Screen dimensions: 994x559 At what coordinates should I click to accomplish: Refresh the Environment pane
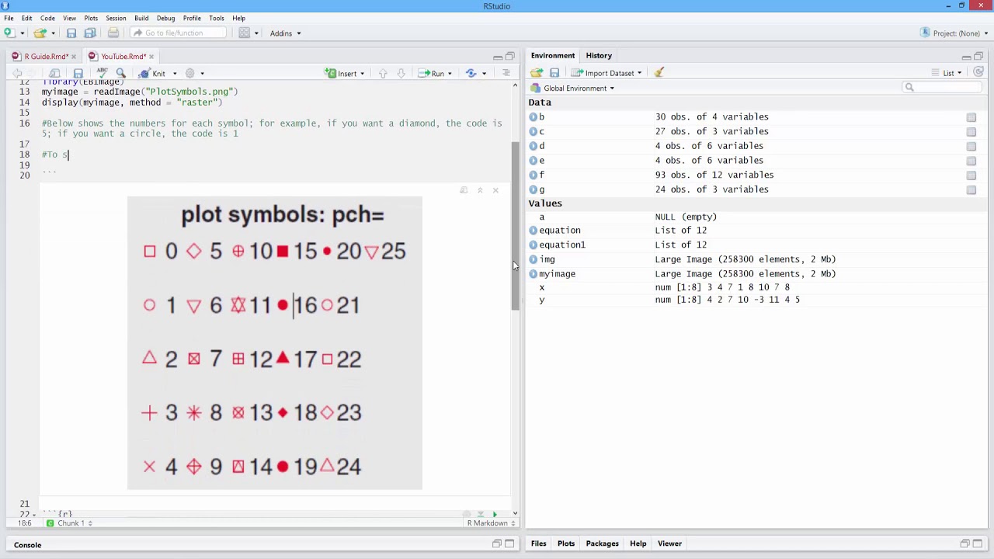click(978, 72)
